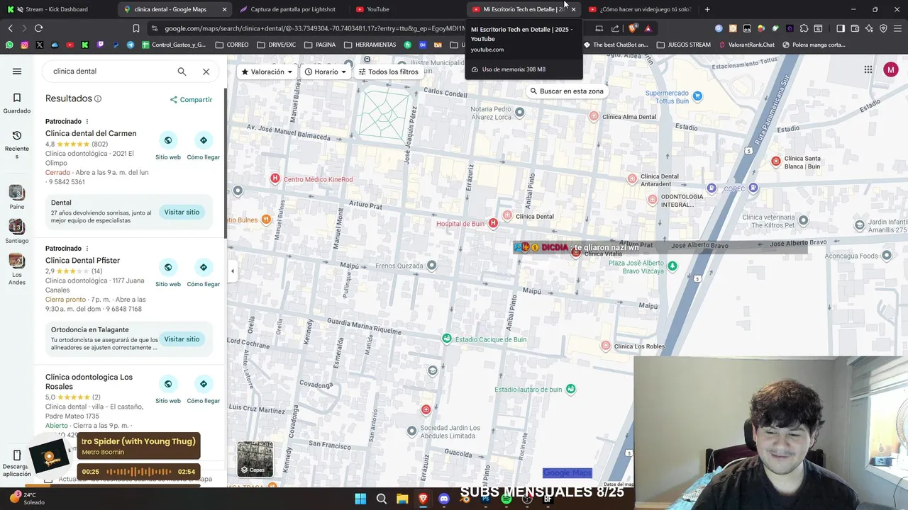Open the CORREO bookmarks folder

tap(232, 45)
